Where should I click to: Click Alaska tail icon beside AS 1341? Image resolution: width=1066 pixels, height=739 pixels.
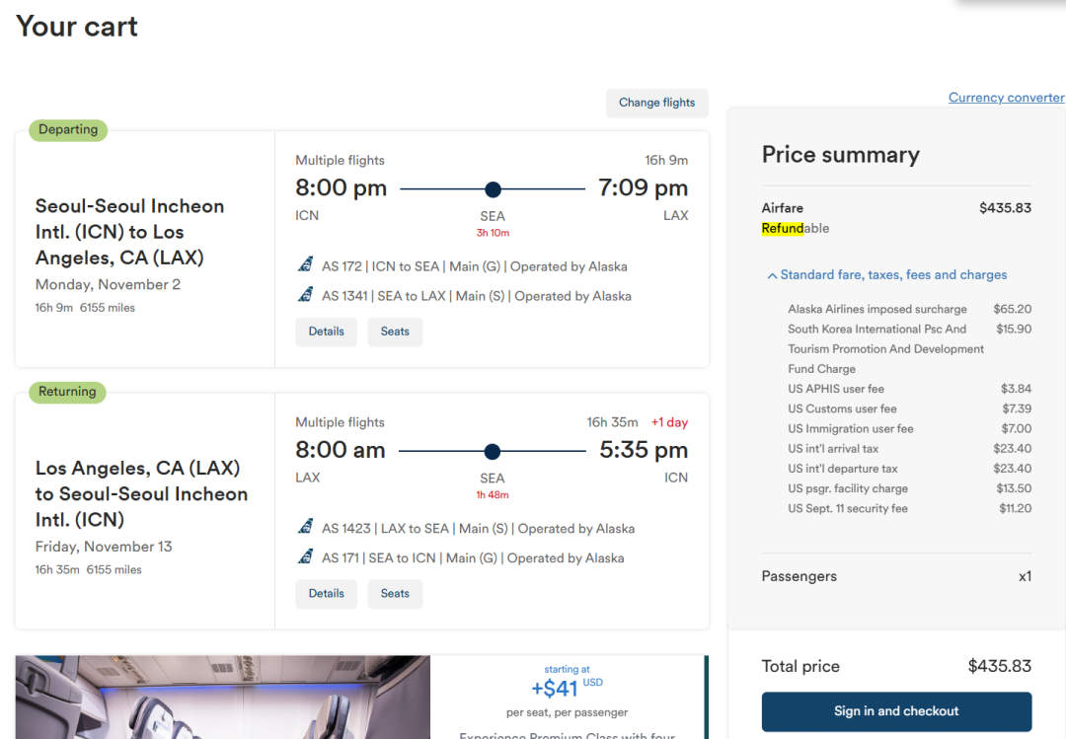[x=306, y=295]
